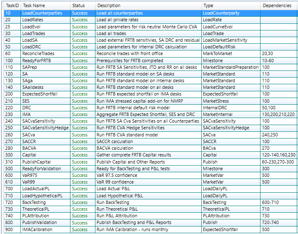
Task: Select the LoadCounterparties task name cell
Action: tap(45, 13)
